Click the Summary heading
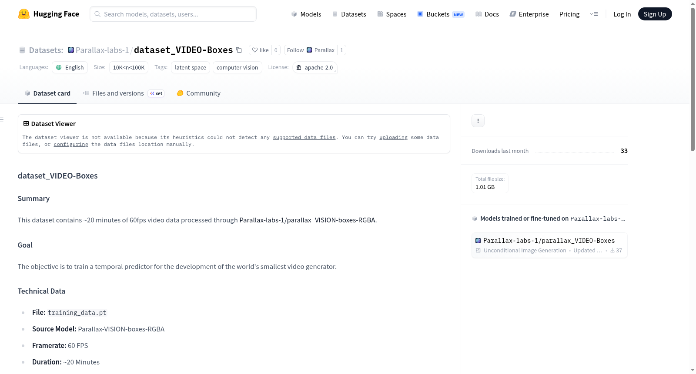This screenshot has height=374, width=696. click(x=33, y=199)
